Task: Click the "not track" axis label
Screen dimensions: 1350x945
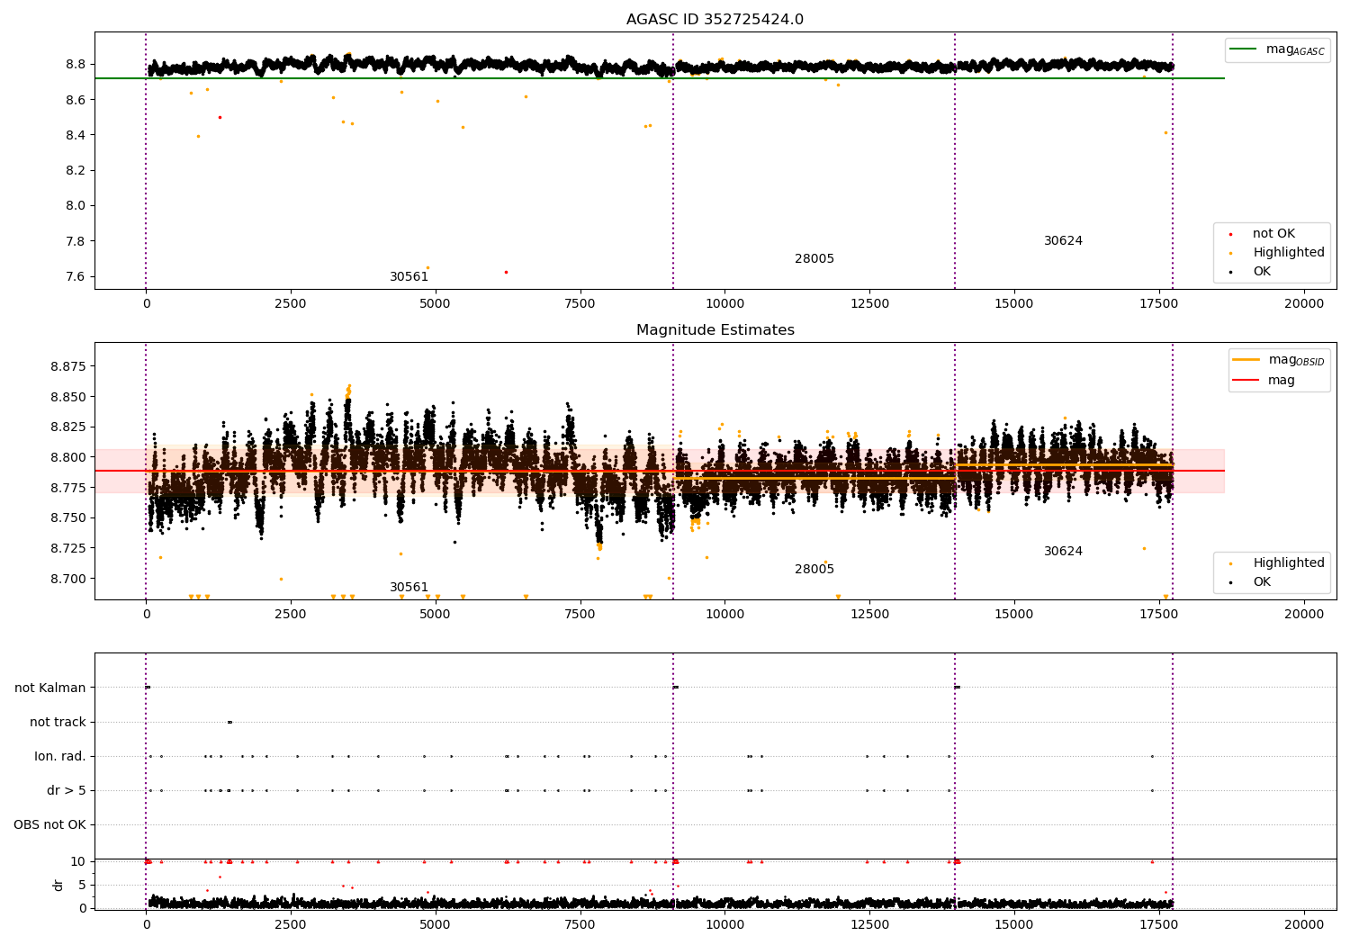Action: pos(58,723)
